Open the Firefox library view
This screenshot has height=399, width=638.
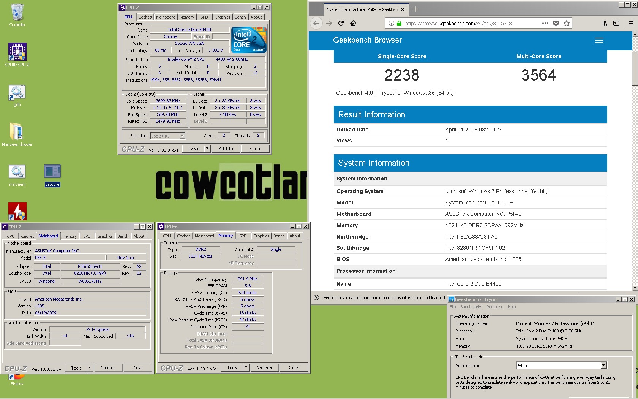click(x=604, y=23)
